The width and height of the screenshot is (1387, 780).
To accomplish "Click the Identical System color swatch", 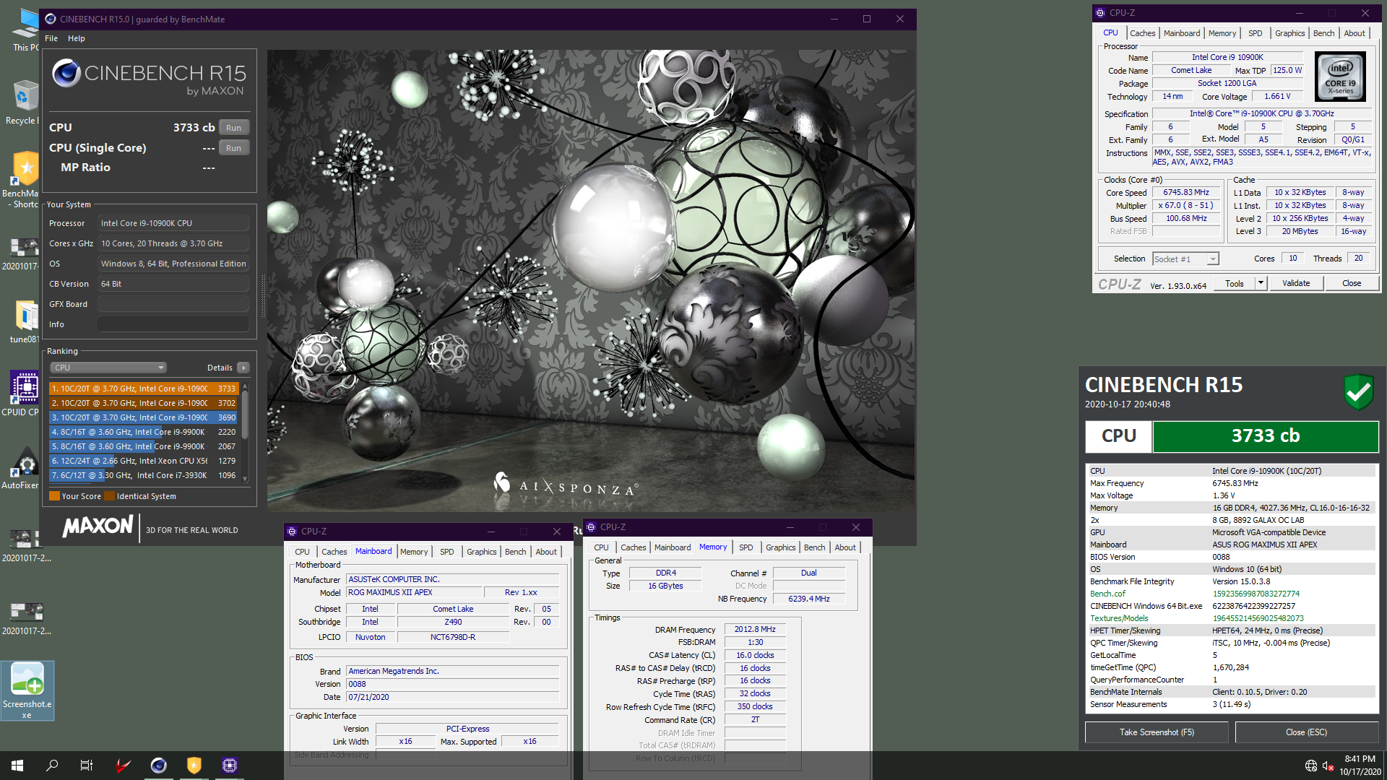I will pyautogui.click(x=109, y=496).
